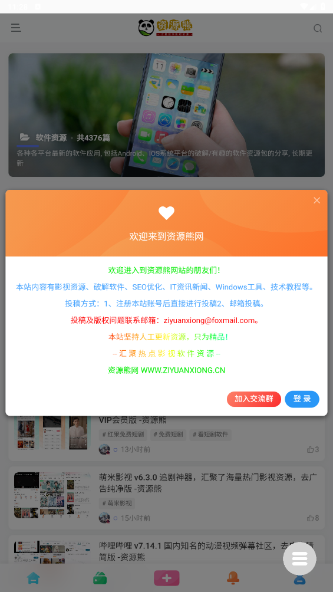Open the orange bell notifications tab
Screen dimensions: 333x592
click(x=233, y=578)
